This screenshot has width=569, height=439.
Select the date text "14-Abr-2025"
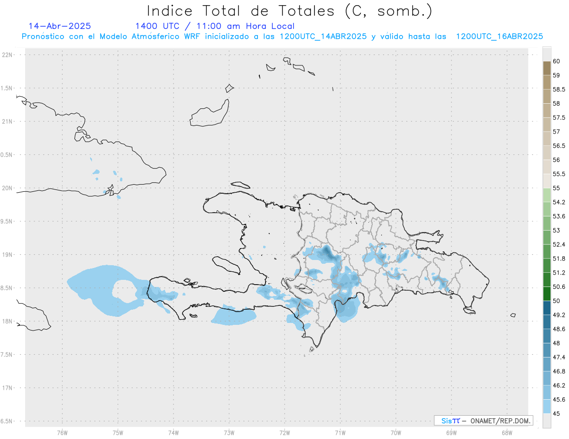pyautogui.click(x=60, y=26)
